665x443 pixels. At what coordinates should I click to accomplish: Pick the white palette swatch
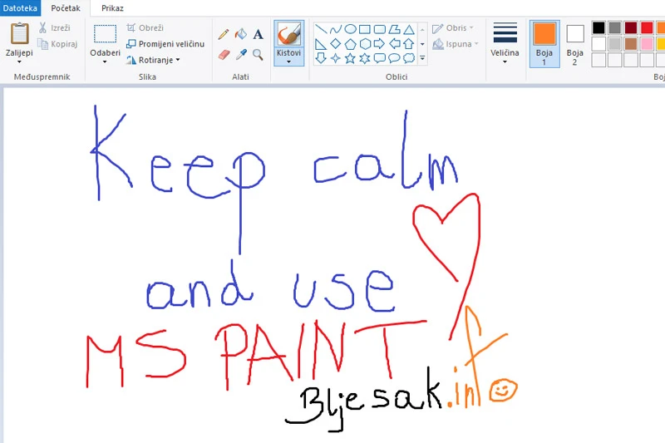[598, 44]
